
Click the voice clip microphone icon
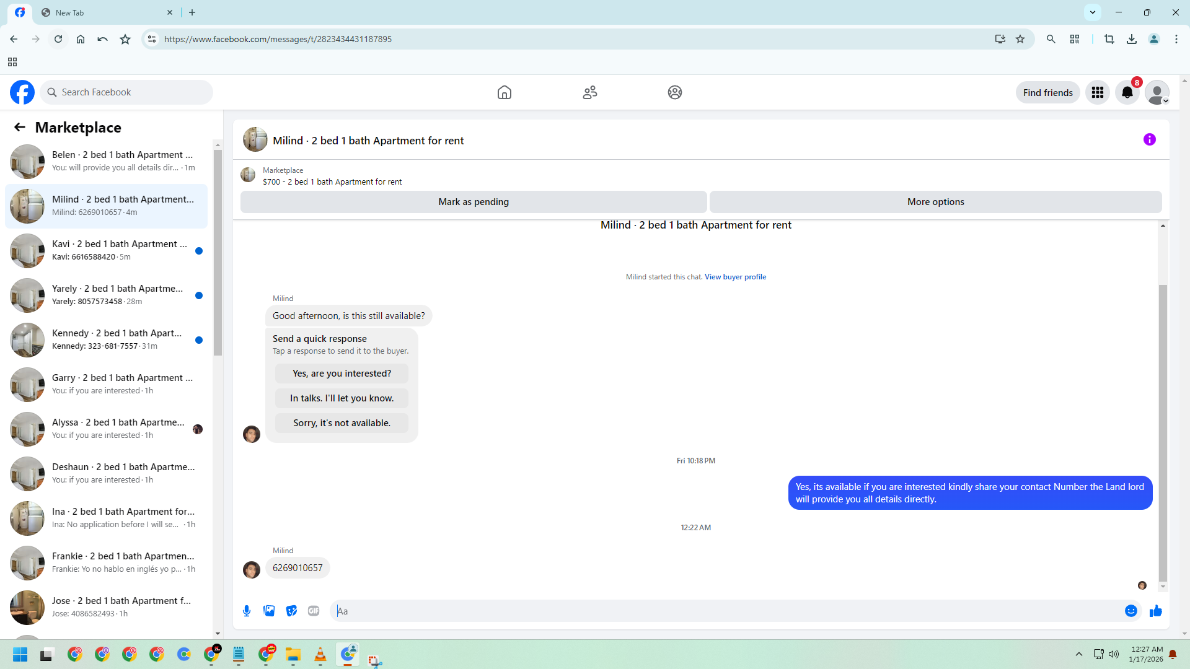(247, 611)
